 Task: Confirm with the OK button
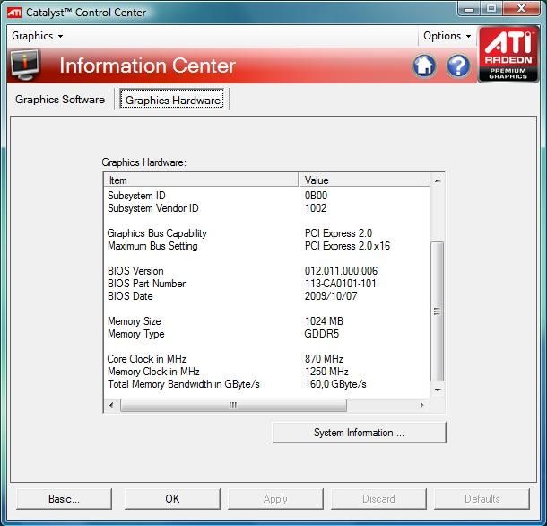point(172,499)
